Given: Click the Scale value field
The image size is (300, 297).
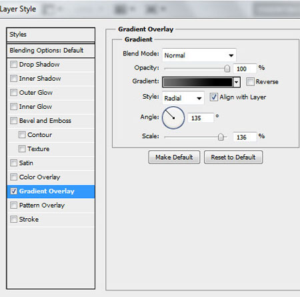Looking at the screenshot, I should pyautogui.click(x=245, y=137).
